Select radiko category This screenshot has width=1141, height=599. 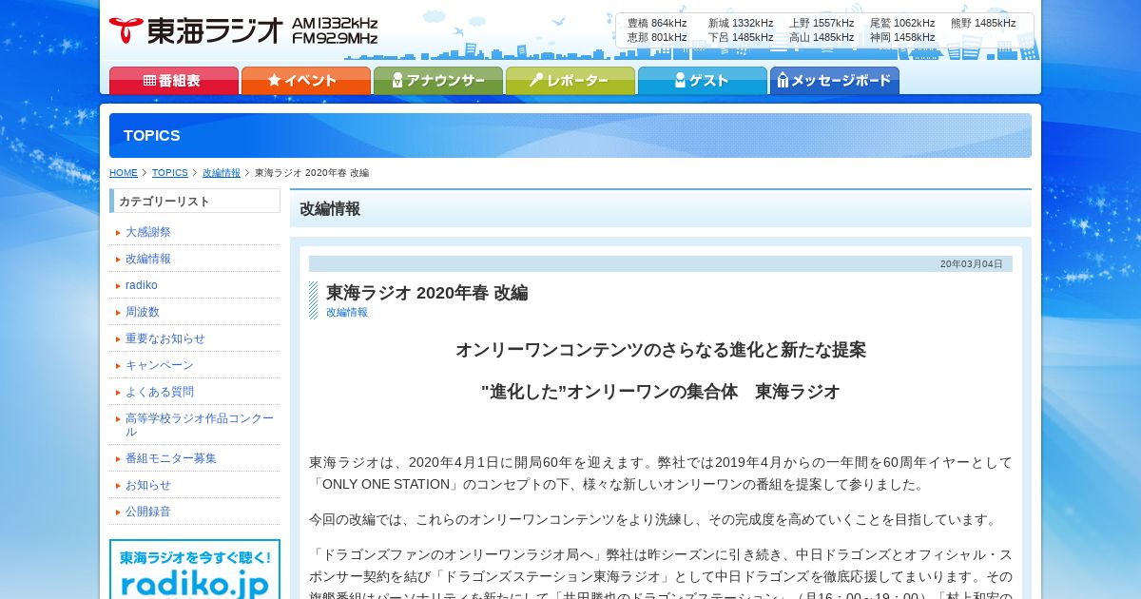pos(142,285)
